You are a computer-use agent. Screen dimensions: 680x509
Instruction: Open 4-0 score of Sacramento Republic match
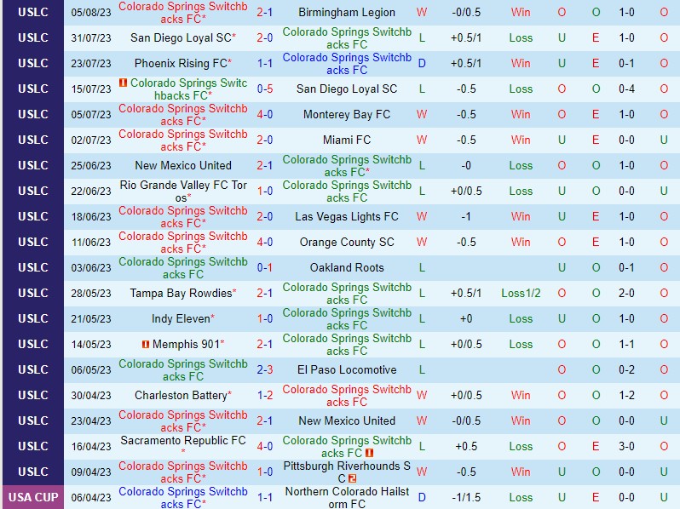(264, 447)
